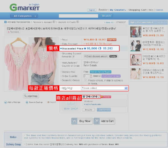Open category list icon after Women's Apparel
168x148 pixels.
(x=54, y=22)
